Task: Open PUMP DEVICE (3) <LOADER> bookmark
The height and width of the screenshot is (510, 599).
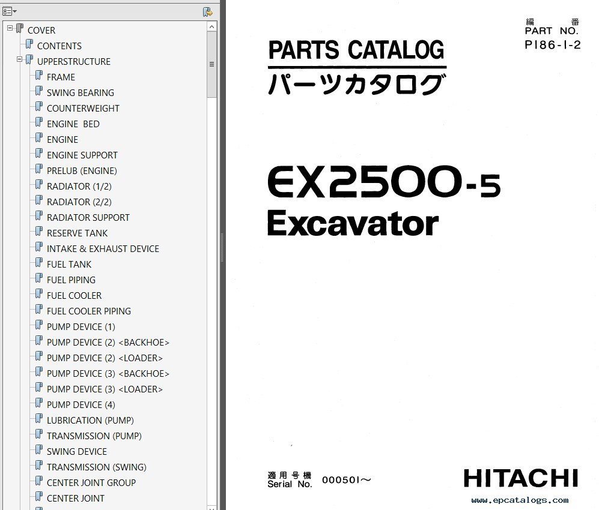Action: click(x=105, y=390)
